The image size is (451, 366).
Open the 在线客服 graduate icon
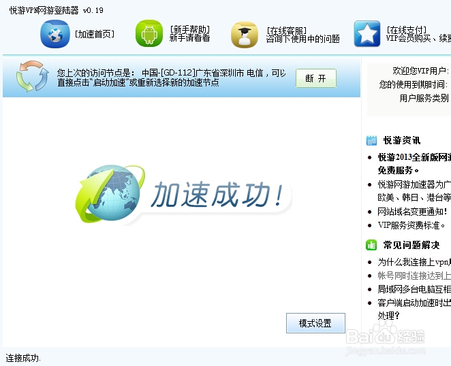244,35
